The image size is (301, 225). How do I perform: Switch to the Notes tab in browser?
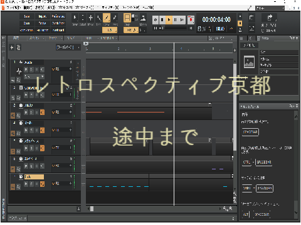pos(263,38)
